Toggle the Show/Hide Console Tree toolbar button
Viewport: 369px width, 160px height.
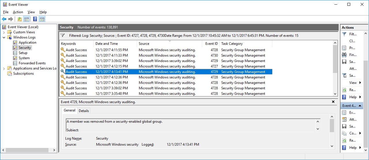tap(27, 19)
